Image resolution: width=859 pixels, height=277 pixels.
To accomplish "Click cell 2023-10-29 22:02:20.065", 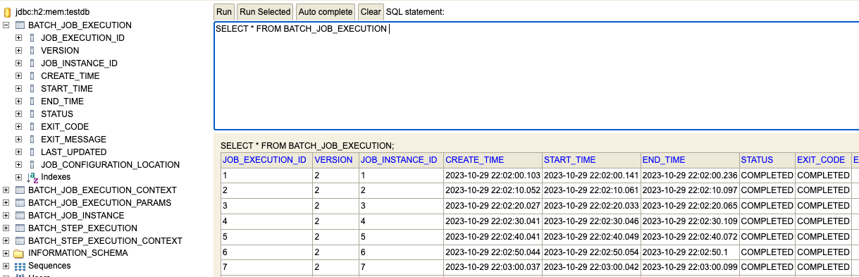I will (690, 205).
